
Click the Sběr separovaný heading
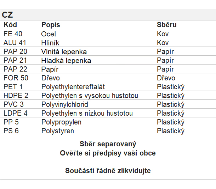pyautogui.click(x=108, y=144)
